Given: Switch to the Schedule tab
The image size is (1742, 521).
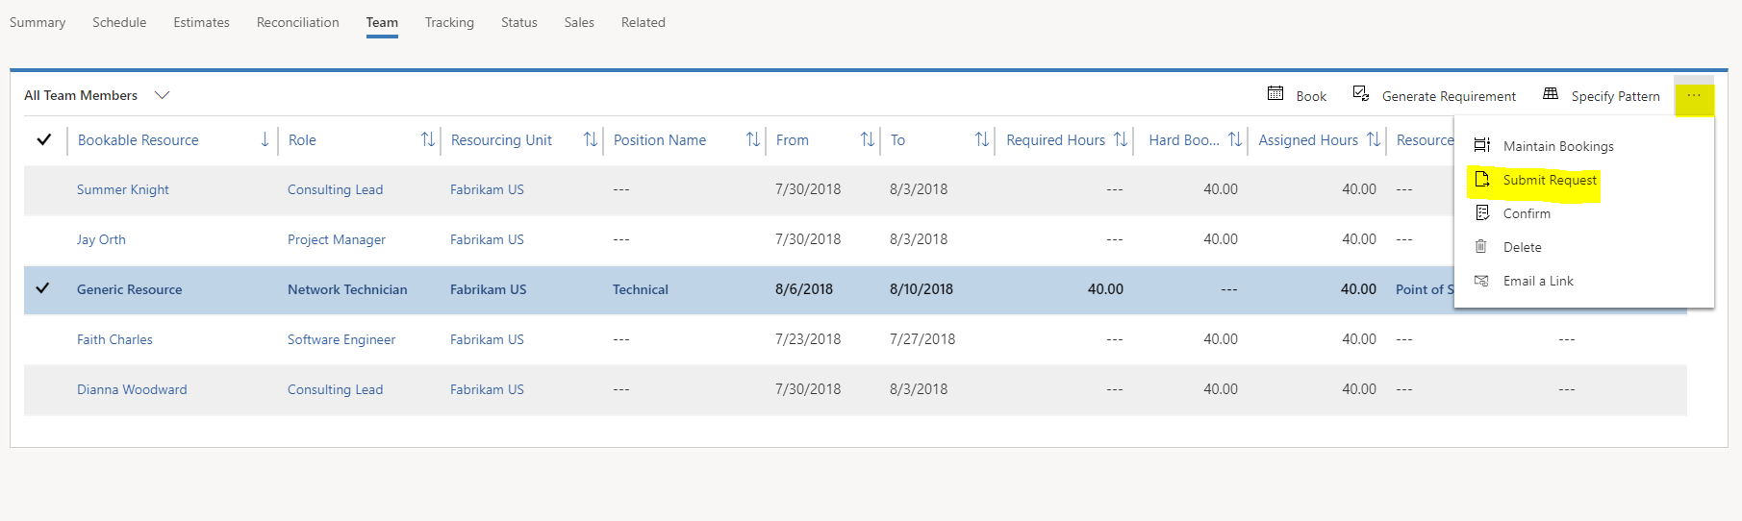Looking at the screenshot, I should click(x=119, y=22).
